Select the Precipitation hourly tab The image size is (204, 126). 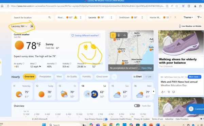pyautogui.click(x=45, y=77)
